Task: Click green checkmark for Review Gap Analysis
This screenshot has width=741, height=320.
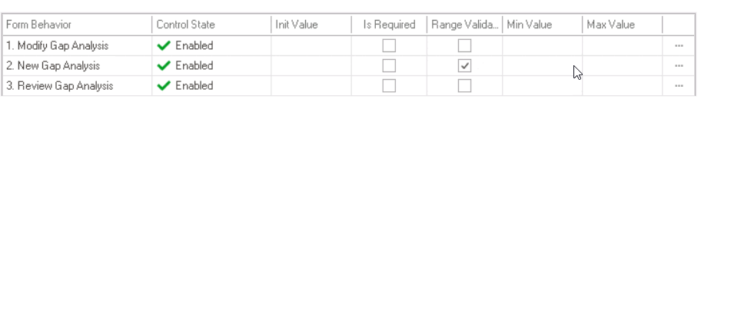Action: [x=163, y=86]
